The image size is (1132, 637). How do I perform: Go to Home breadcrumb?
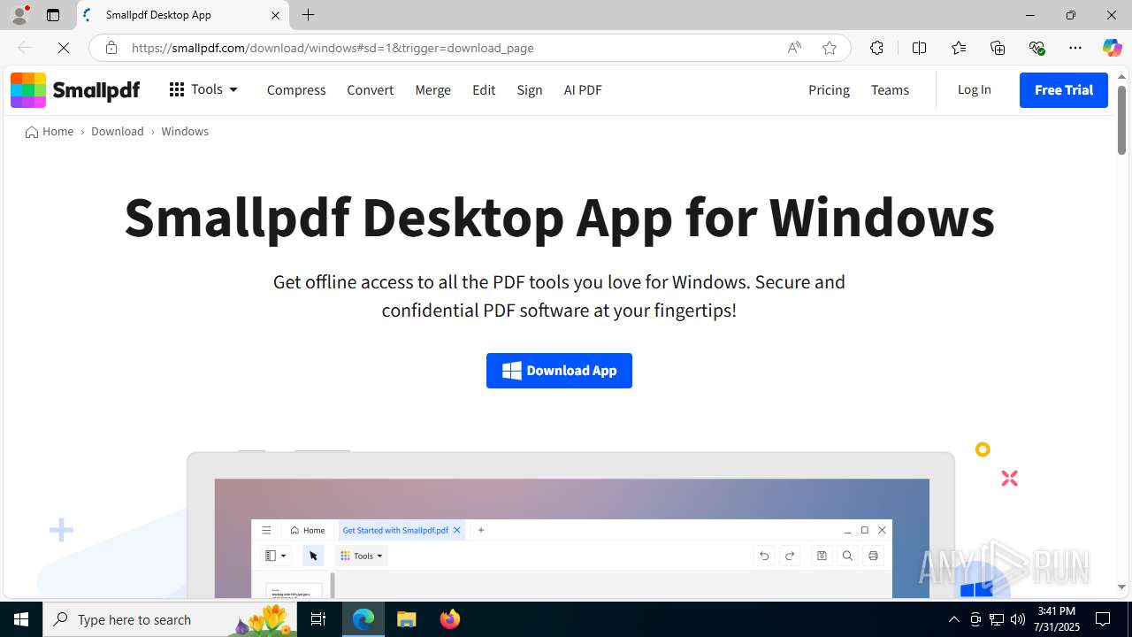50,131
